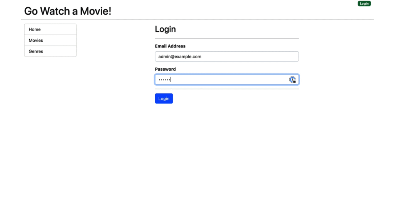Submit the form with blue Login button

coord(164,98)
